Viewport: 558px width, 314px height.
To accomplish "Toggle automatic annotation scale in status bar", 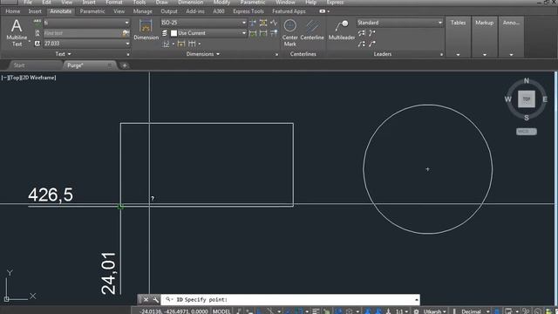I will pyautogui.click(x=378, y=311).
